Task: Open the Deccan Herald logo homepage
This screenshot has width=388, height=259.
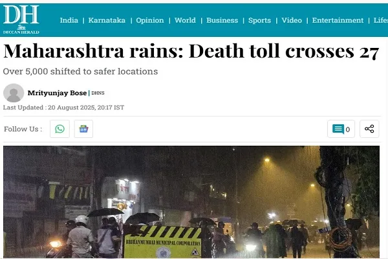Action: [x=21, y=19]
